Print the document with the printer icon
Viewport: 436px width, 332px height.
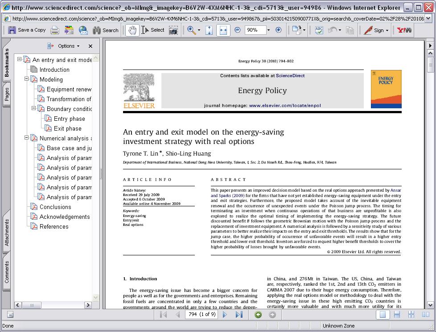(x=55, y=30)
